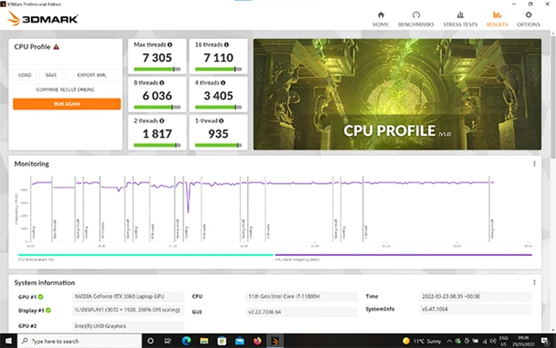Open the Mail app from the taskbar
Screen dimensions: 556x348
pos(240,341)
